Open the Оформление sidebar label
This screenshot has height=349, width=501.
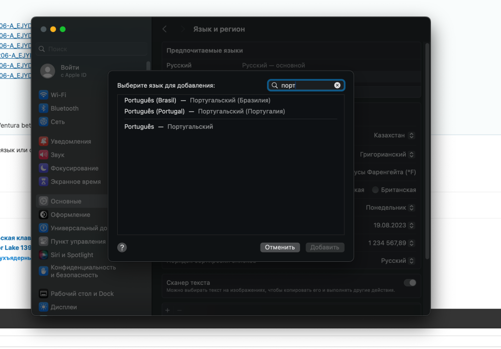(70, 215)
